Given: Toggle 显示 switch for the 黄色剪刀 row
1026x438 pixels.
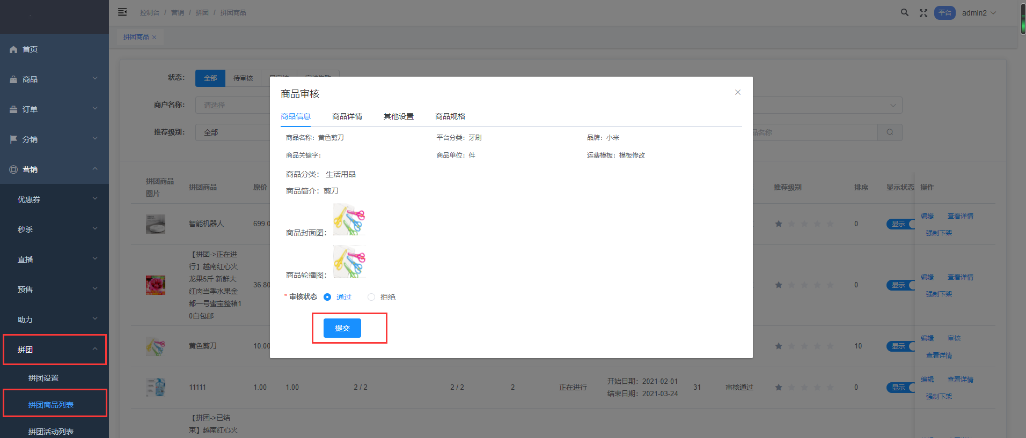Looking at the screenshot, I should click(x=900, y=346).
